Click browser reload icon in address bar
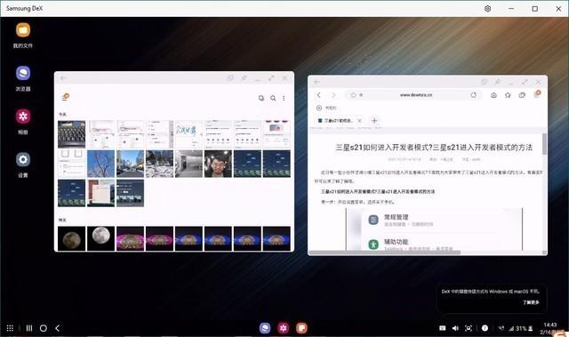The height and width of the screenshot is (337, 569). tap(473, 95)
